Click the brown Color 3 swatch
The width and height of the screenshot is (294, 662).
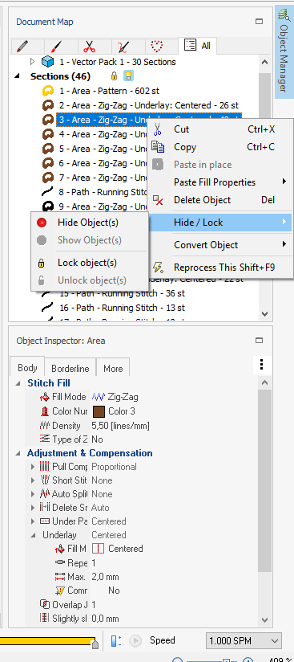[x=99, y=411]
